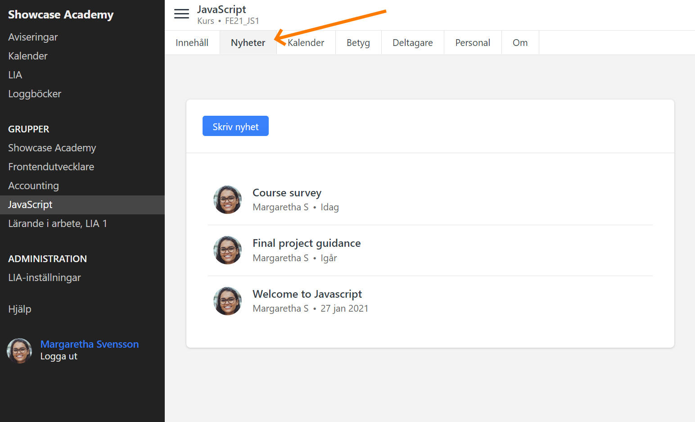Click Margaretha Svensson's sidebar profile picture
695x422 pixels.
click(19, 350)
